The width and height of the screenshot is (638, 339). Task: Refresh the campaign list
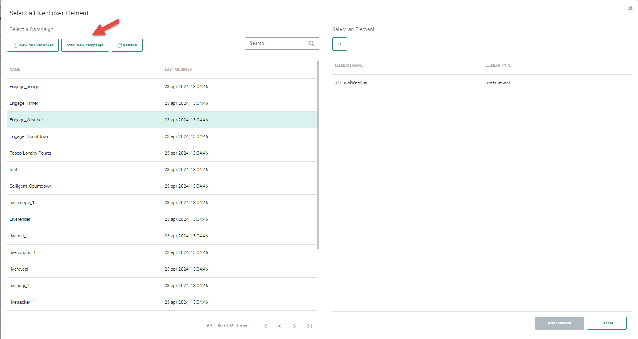[127, 45]
